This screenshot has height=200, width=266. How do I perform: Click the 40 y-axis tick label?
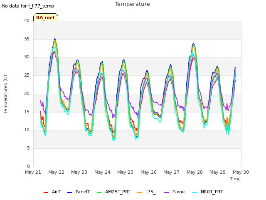27,20
